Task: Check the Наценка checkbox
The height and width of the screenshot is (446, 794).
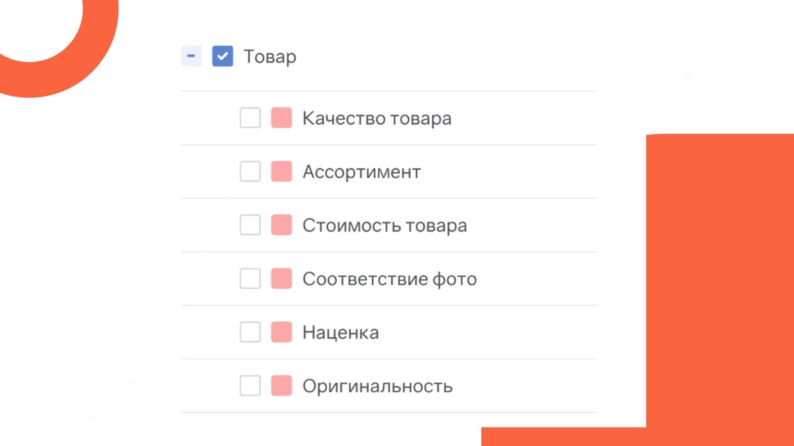Action: [x=249, y=332]
